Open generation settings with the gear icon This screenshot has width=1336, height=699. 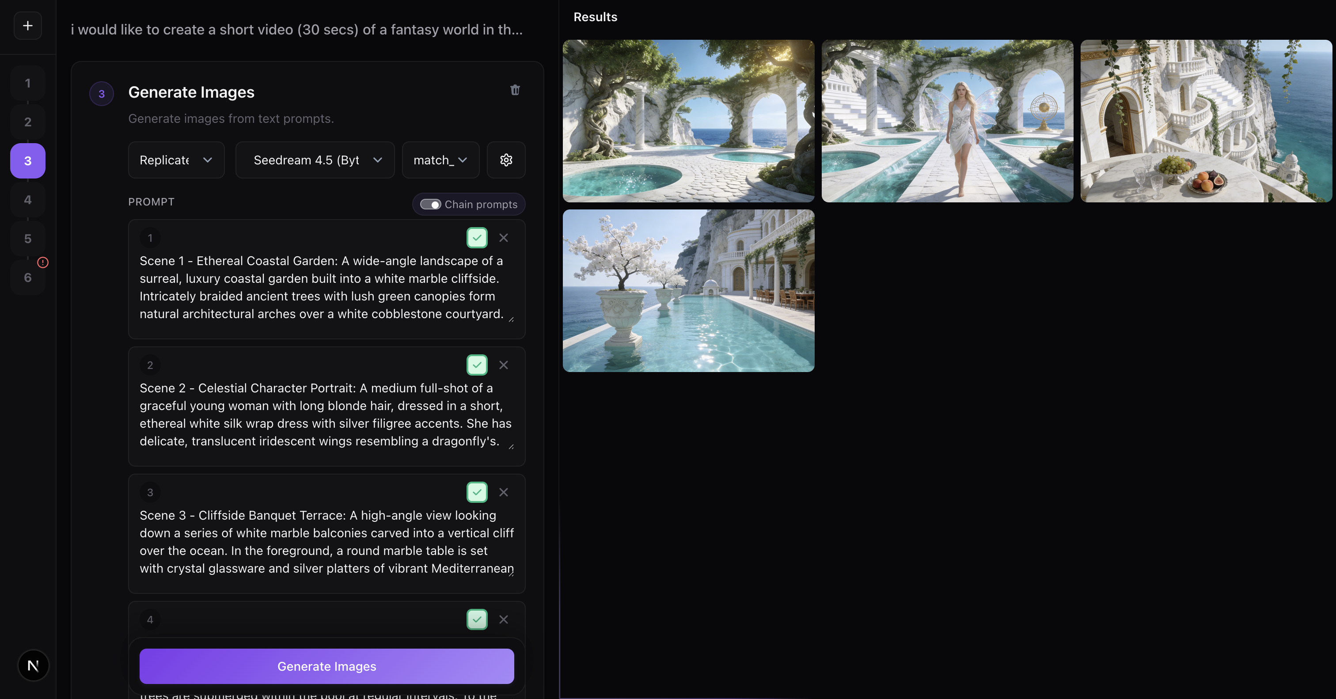506,160
